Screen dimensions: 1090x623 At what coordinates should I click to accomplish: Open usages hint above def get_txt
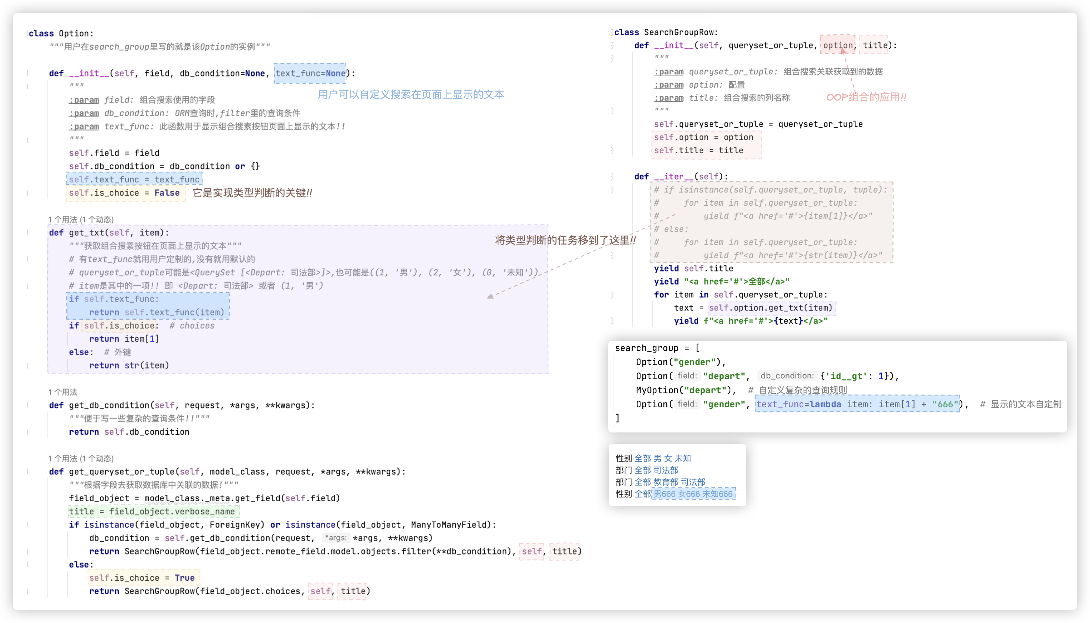(x=81, y=219)
